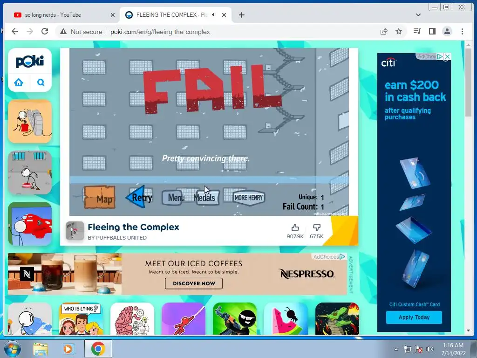Open the red stickman hook game thumbnail
The height and width of the screenshot is (358, 477).
184,318
